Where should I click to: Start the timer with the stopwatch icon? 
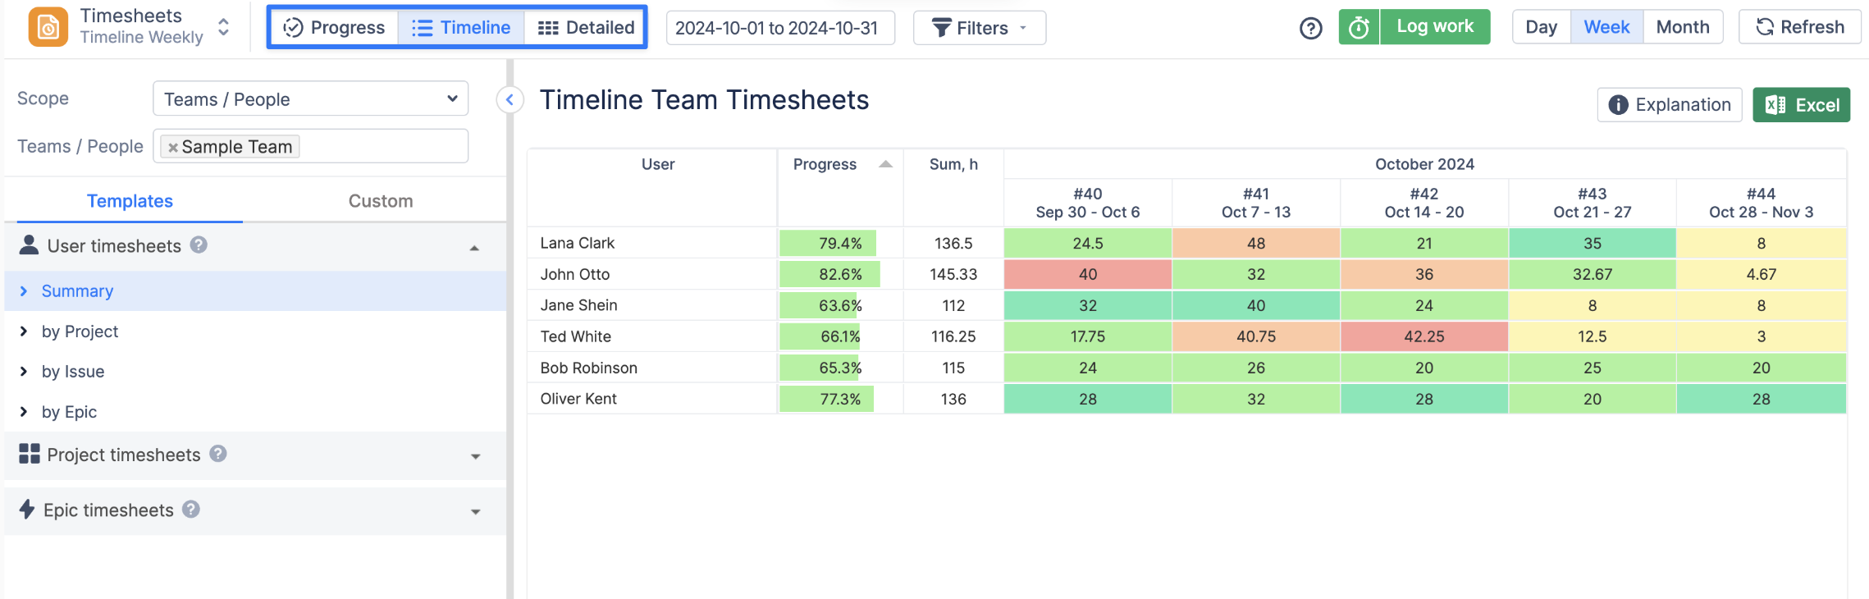(x=1359, y=28)
